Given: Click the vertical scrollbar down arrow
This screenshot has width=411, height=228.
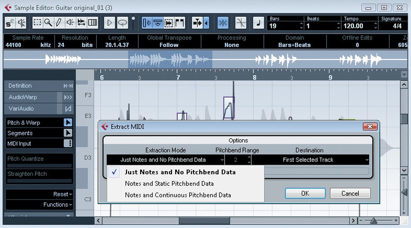Looking at the screenshot, I should (x=404, y=171).
